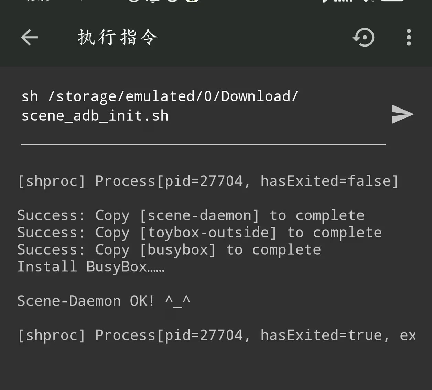Screen dimensions: 432x390
Task: Tap the "执行指令" page title
Action: click(x=118, y=37)
